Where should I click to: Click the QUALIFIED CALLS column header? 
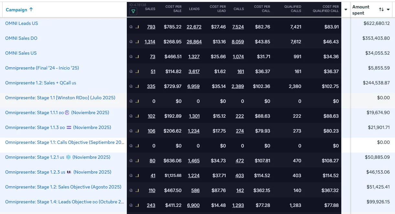pos(293,9)
